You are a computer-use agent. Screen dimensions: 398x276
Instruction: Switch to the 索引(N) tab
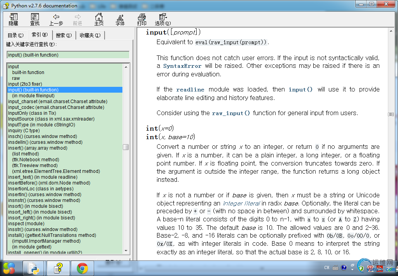coord(40,34)
